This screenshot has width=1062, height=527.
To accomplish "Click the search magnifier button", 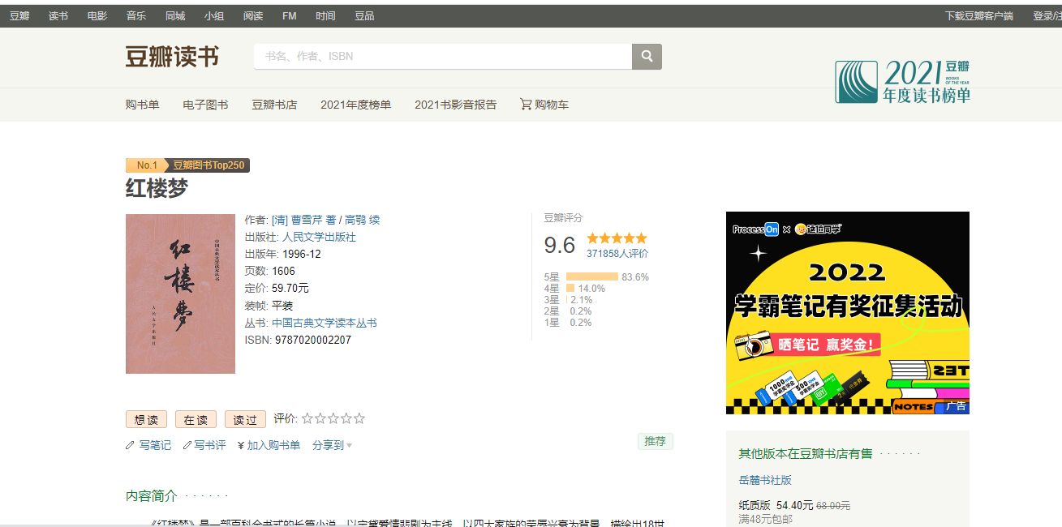I will (x=647, y=56).
